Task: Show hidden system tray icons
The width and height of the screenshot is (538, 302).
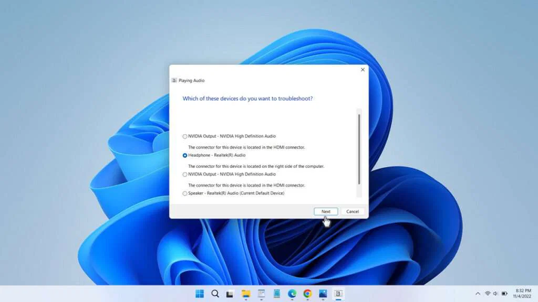Action: [x=478, y=294]
